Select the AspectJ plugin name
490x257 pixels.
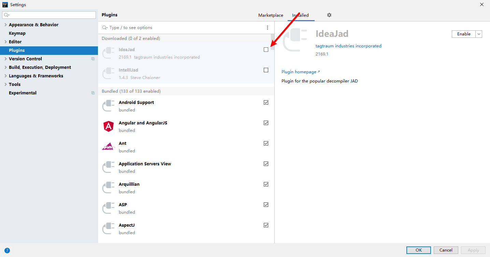coord(127,225)
